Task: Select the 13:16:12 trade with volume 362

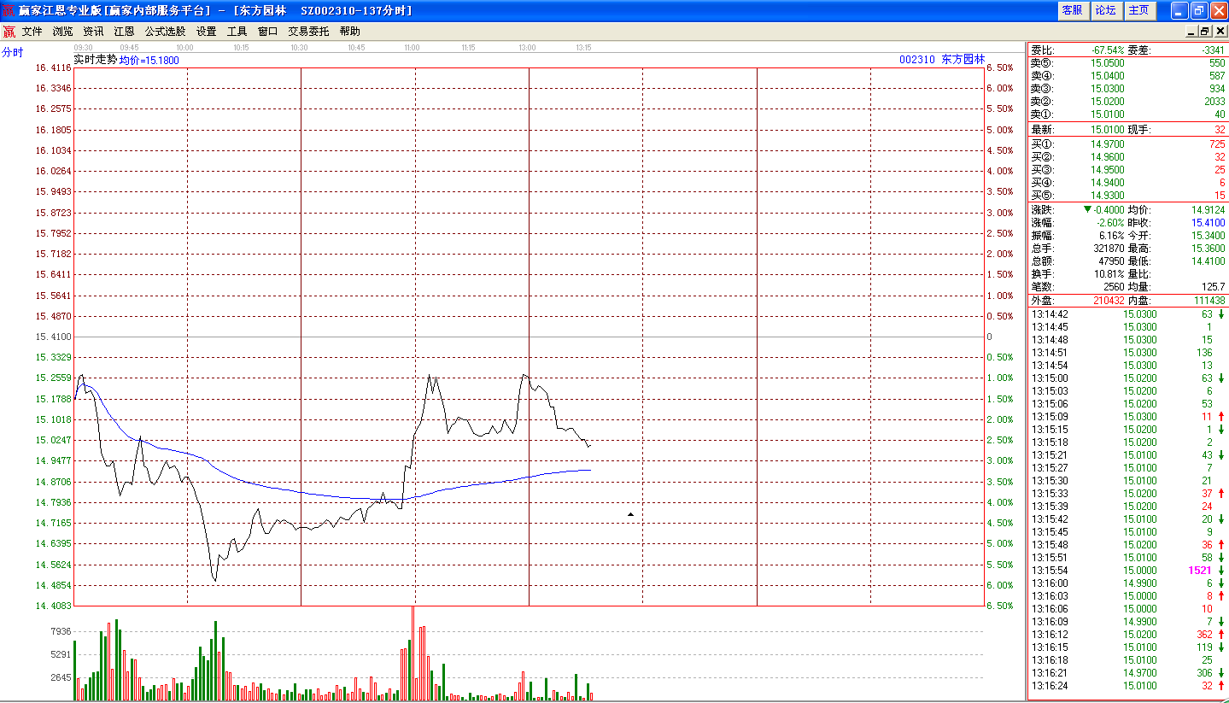Action: (x=1127, y=635)
